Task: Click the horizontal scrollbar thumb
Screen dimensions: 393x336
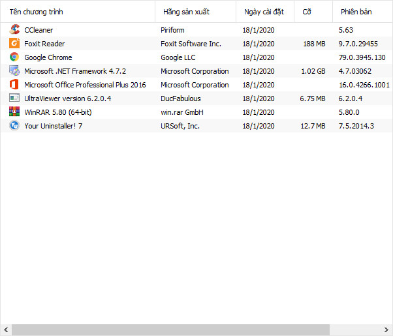Action: click(x=170, y=329)
